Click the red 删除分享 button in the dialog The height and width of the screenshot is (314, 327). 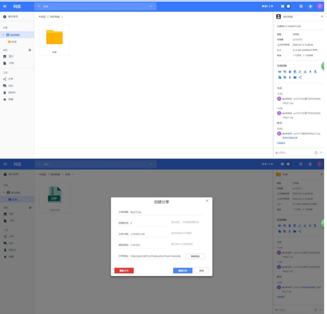pyautogui.click(x=124, y=271)
